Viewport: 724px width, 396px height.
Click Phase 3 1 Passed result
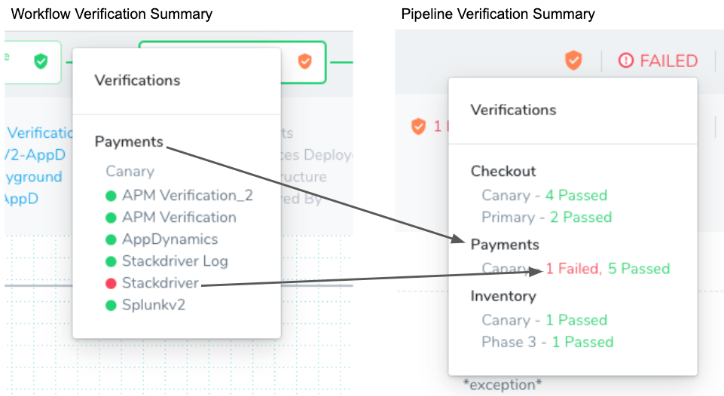coord(548,342)
